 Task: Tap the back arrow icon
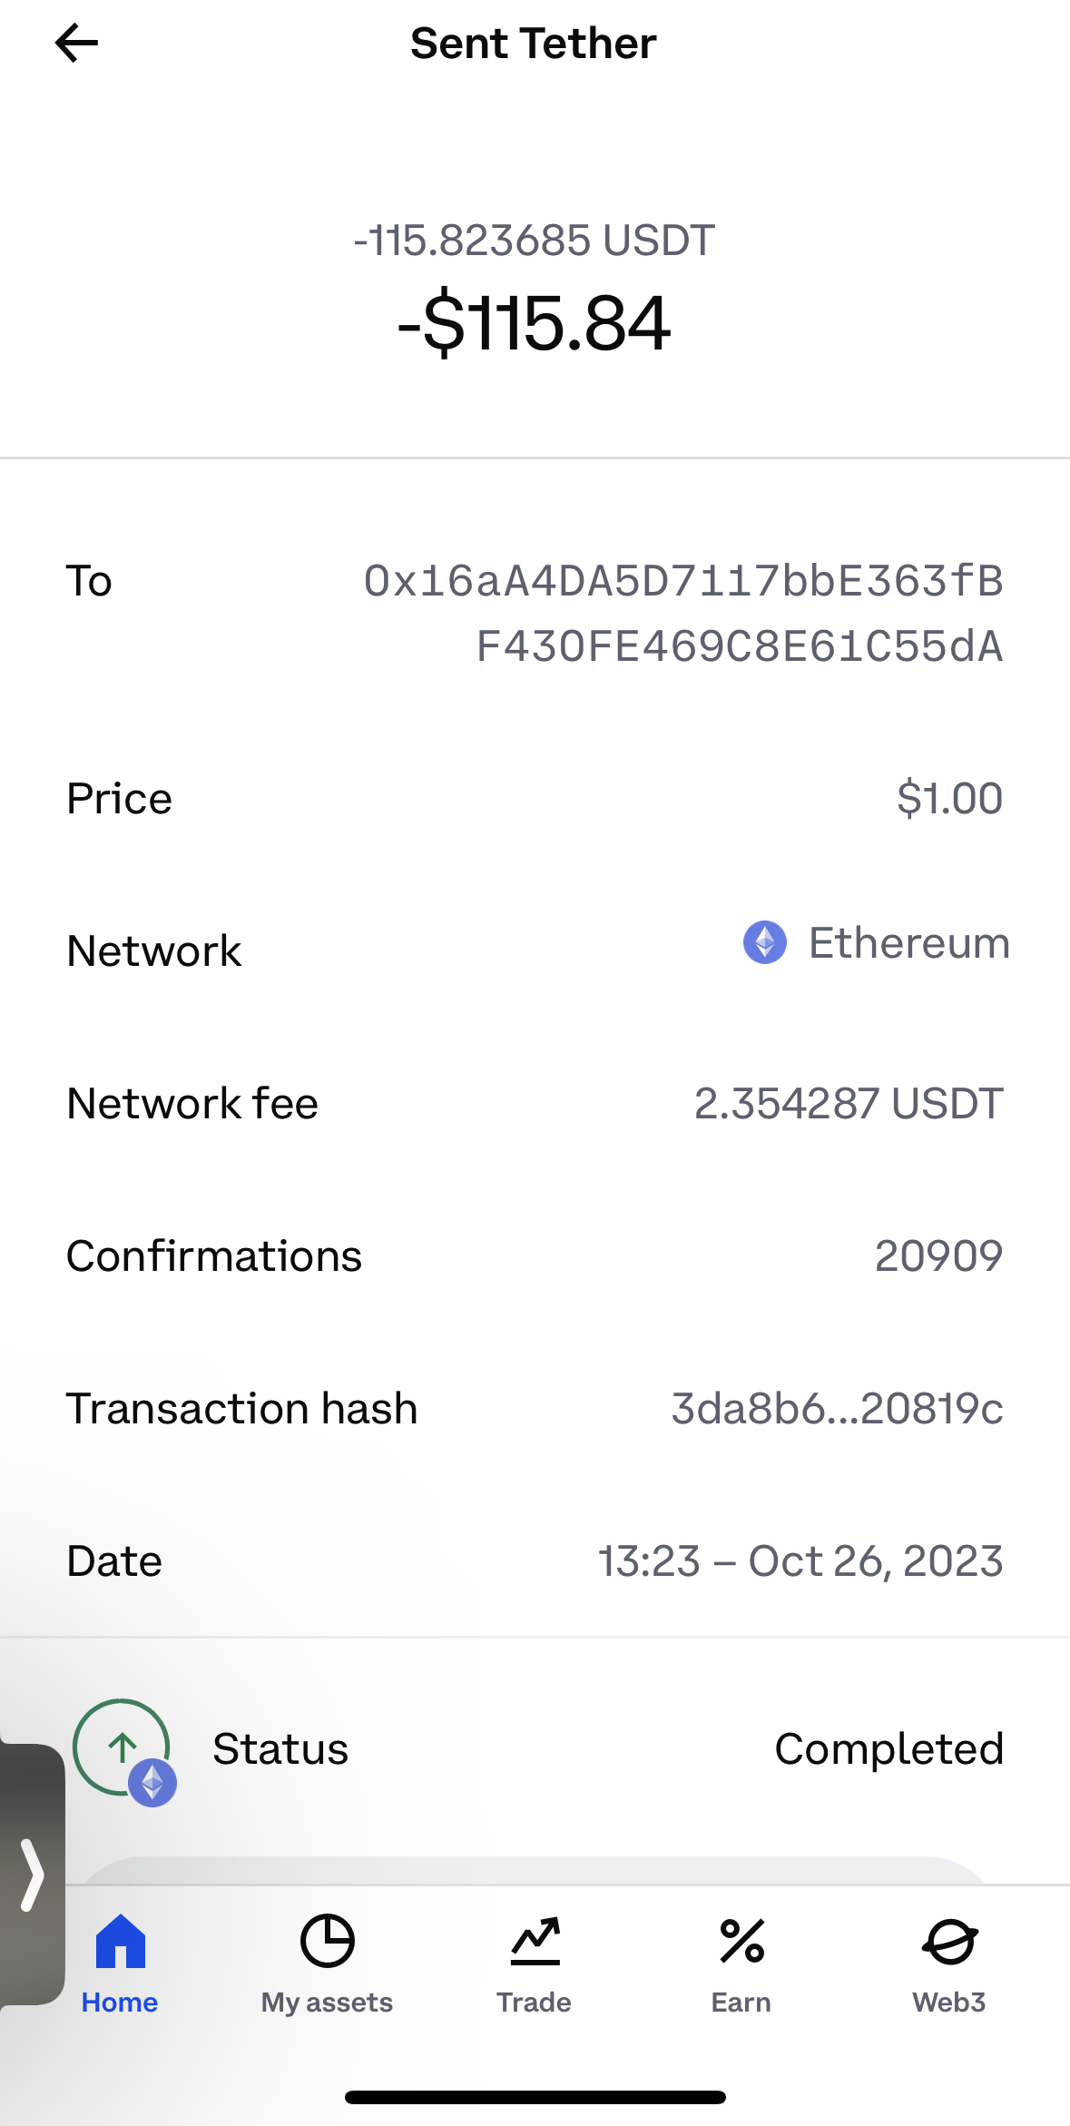coord(76,44)
